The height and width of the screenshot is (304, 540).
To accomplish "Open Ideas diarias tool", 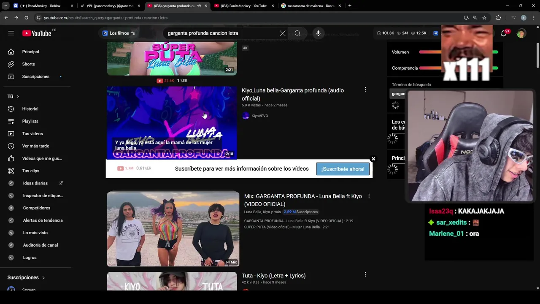I will pyautogui.click(x=35, y=183).
